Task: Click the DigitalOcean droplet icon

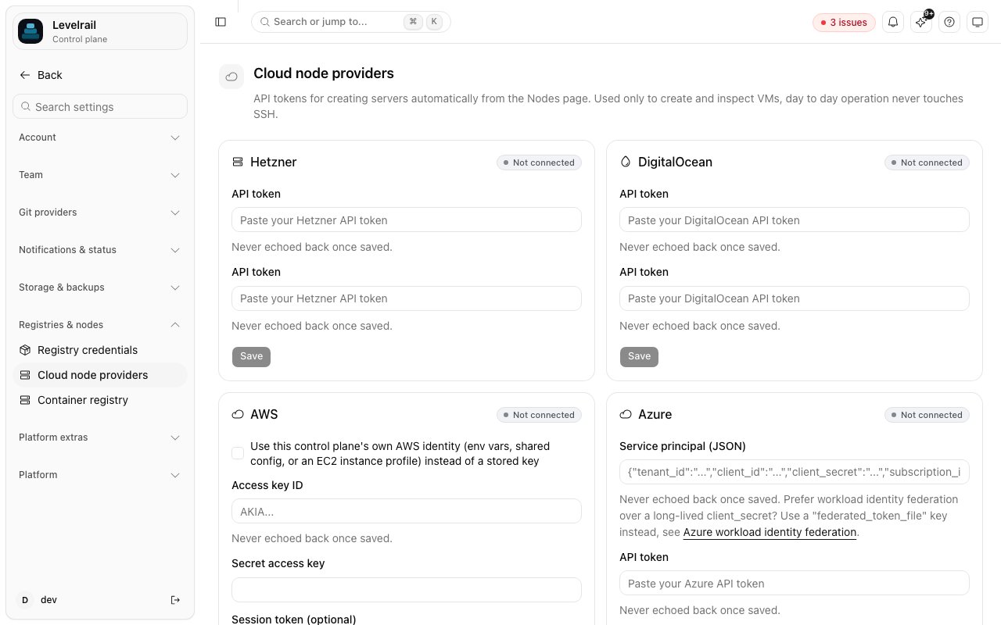Action: tap(626, 162)
